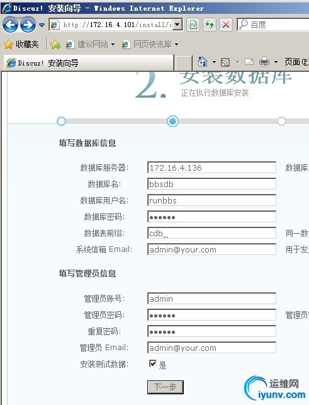Click the 管理员账号 field containing admin

coord(211,299)
